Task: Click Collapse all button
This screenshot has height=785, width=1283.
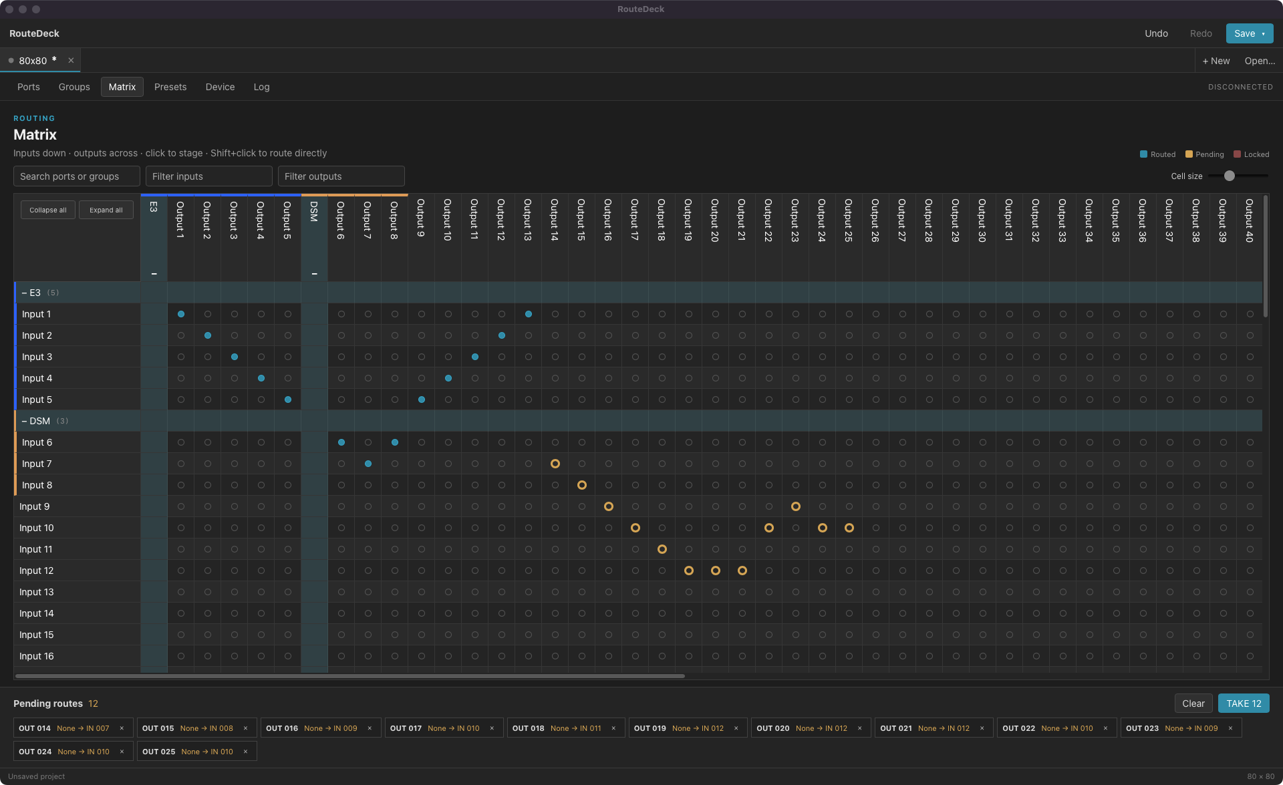Action: click(x=48, y=210)
